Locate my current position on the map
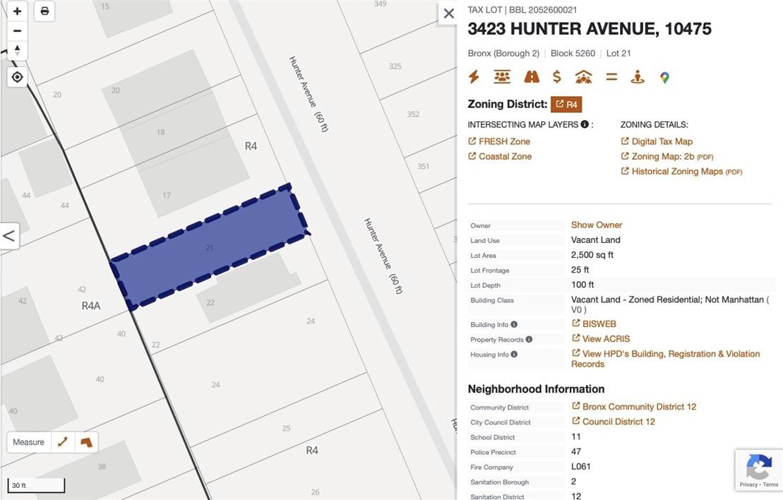Viewport: 783px width, 500px height. 16,76
